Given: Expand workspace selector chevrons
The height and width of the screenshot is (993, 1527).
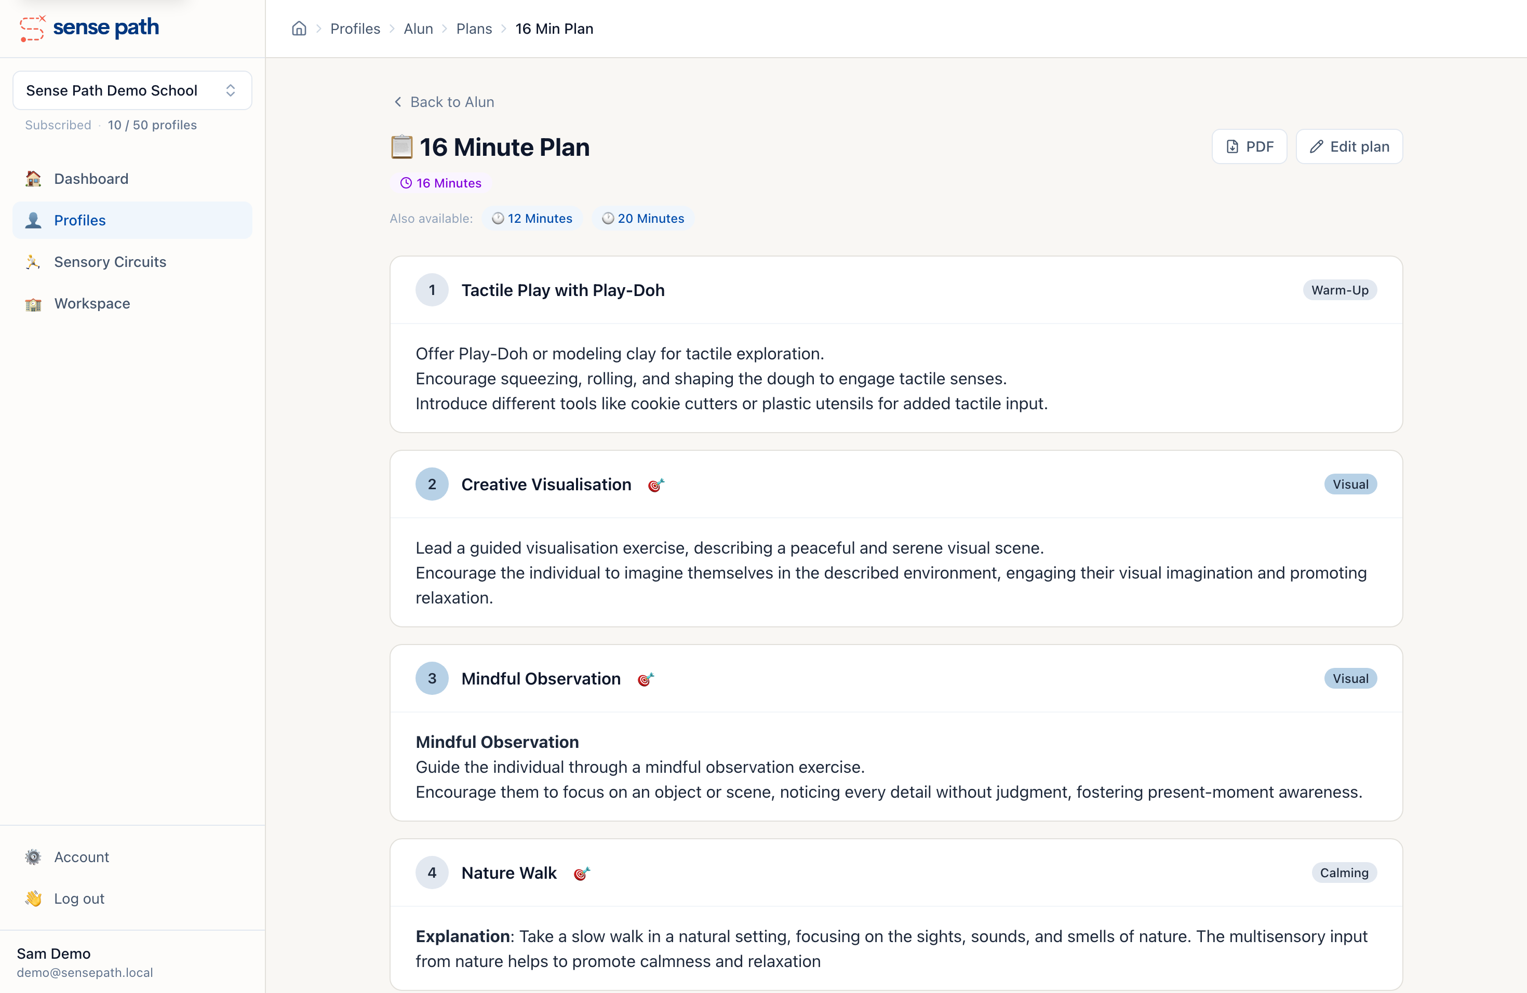Looking at the screenshot, I should pos(230,90).
